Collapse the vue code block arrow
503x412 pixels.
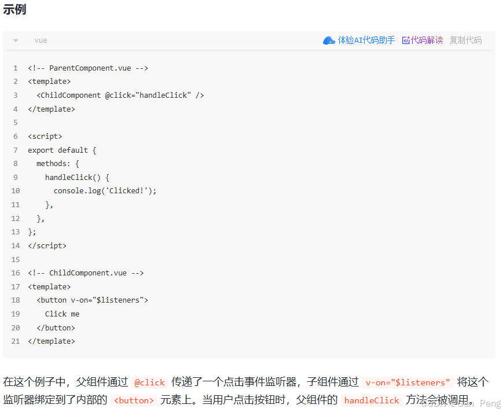(16, 41)
